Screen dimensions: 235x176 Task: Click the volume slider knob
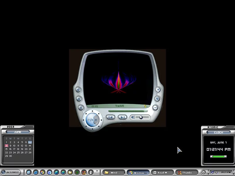pyautogui.click(x=141, y=117)
